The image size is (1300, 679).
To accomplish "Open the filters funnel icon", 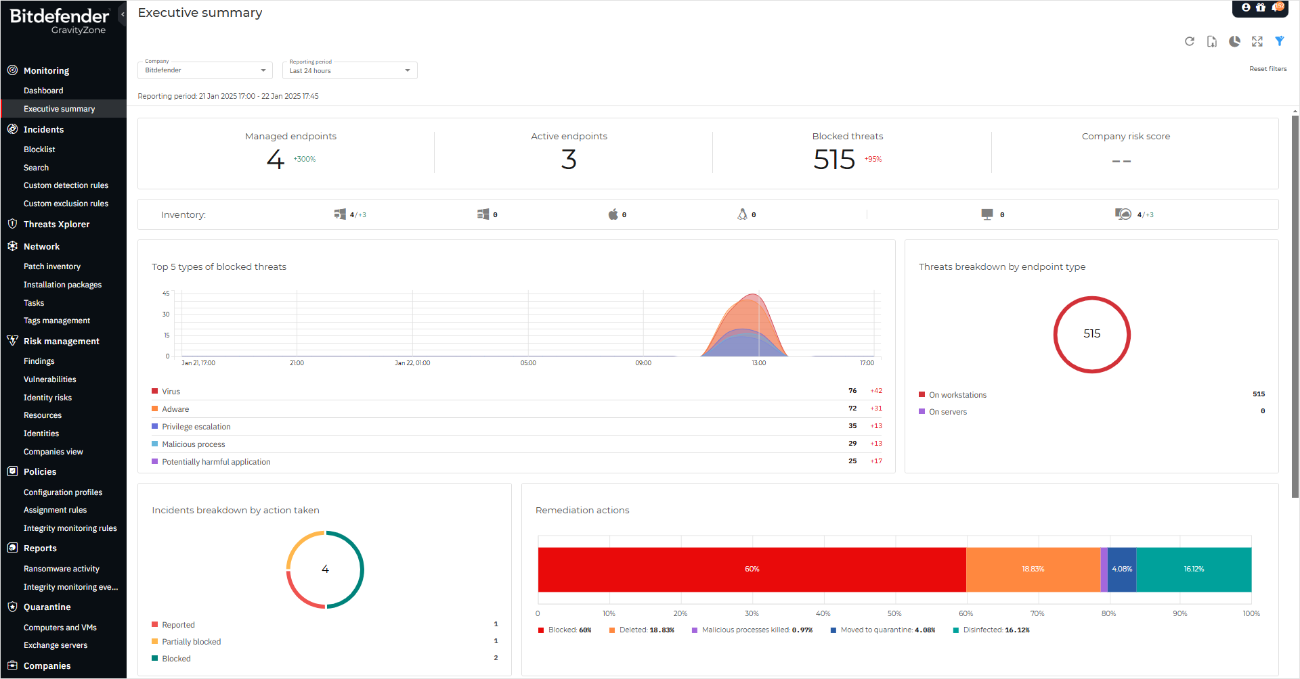I will coord(1280,41).
